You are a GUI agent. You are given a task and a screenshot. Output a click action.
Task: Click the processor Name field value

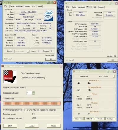29,12
